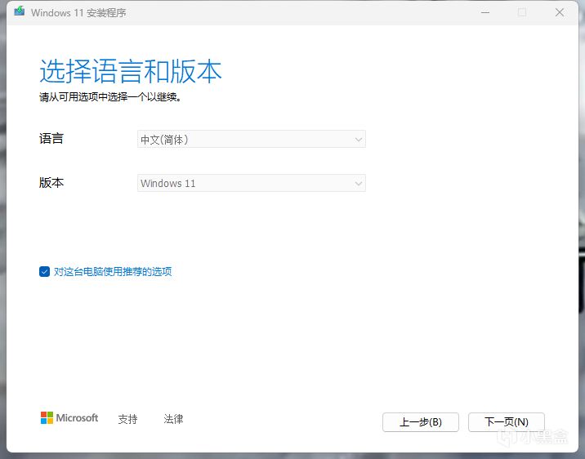
Task: Click the 支持 link
Action: [127, 419]
